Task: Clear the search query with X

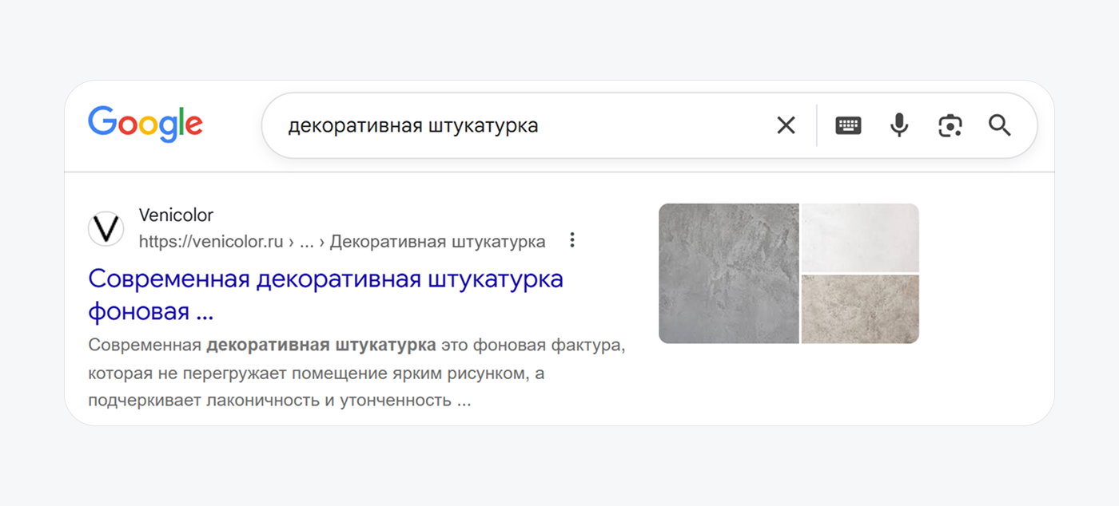Action: tap(786, 125)
